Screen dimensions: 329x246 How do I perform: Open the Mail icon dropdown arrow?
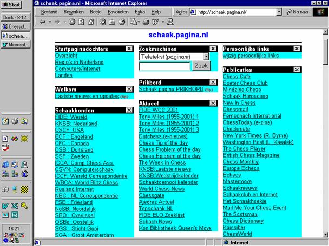(139, 22)
